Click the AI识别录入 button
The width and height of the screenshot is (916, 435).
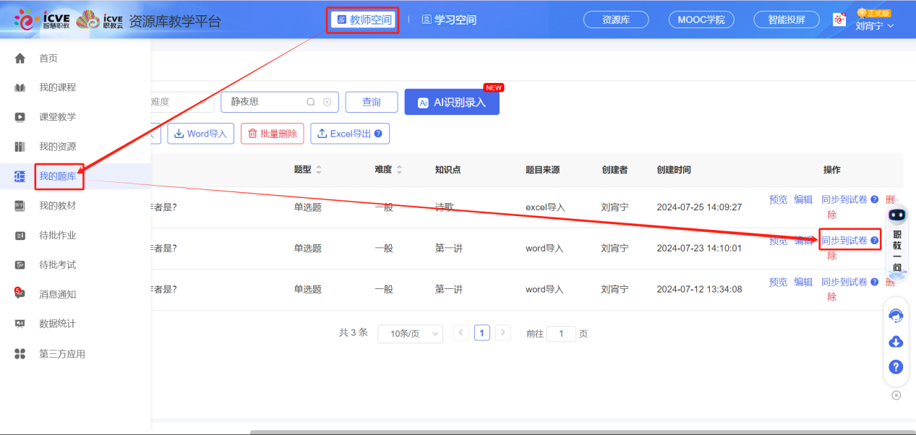tap(452, 103)
